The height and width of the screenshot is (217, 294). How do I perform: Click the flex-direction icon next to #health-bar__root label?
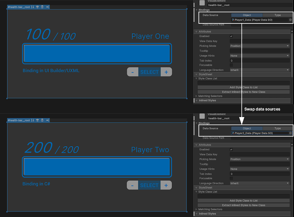point(33,7)
